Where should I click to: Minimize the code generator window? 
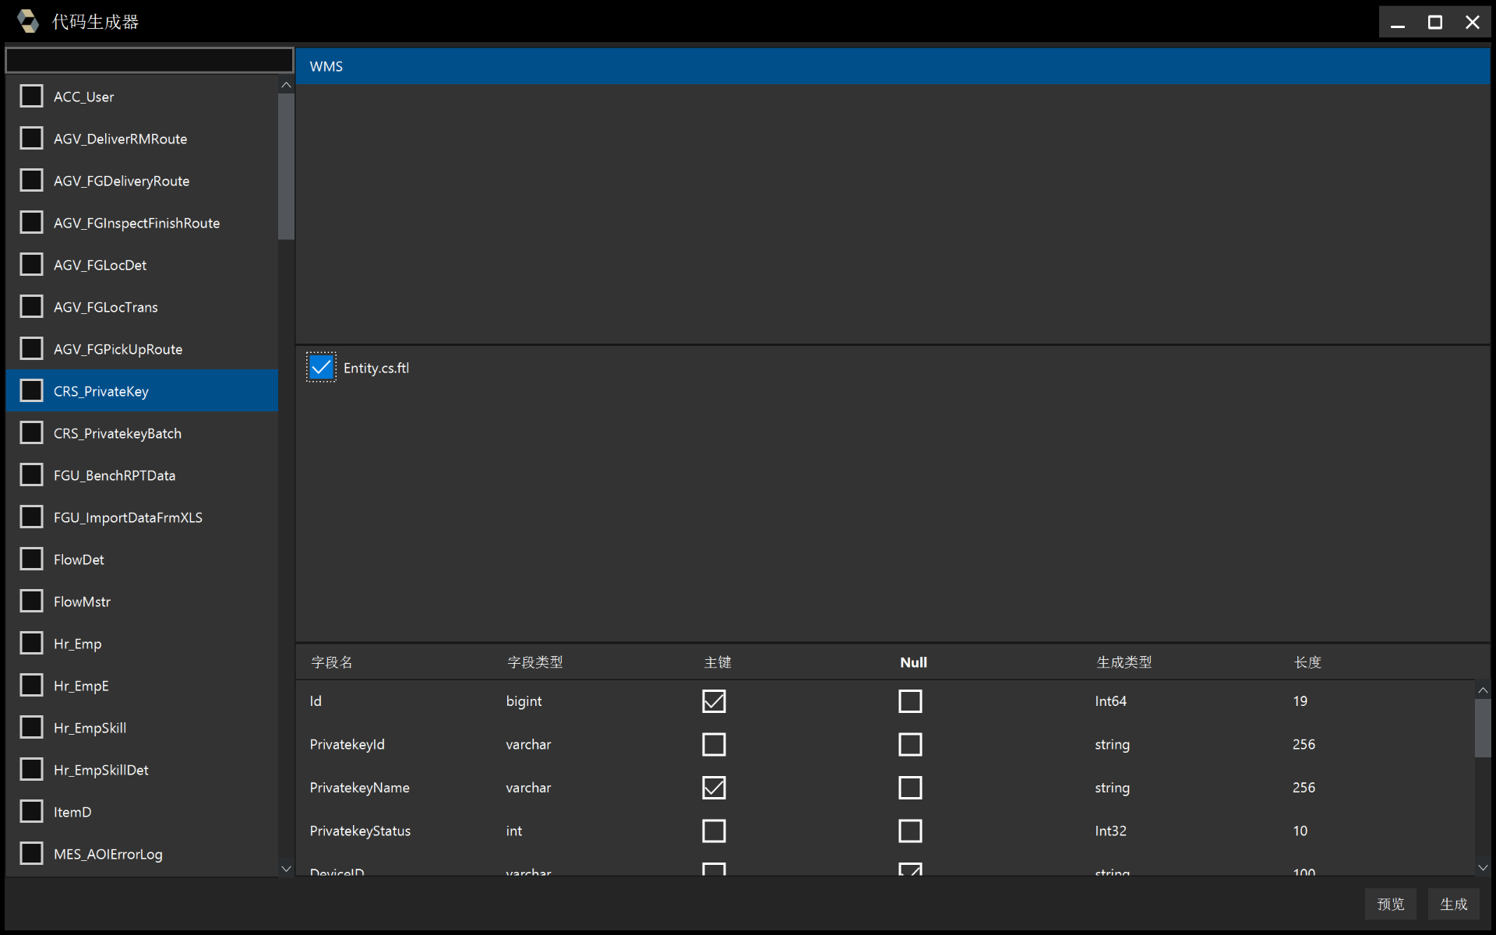(1398, 22)
